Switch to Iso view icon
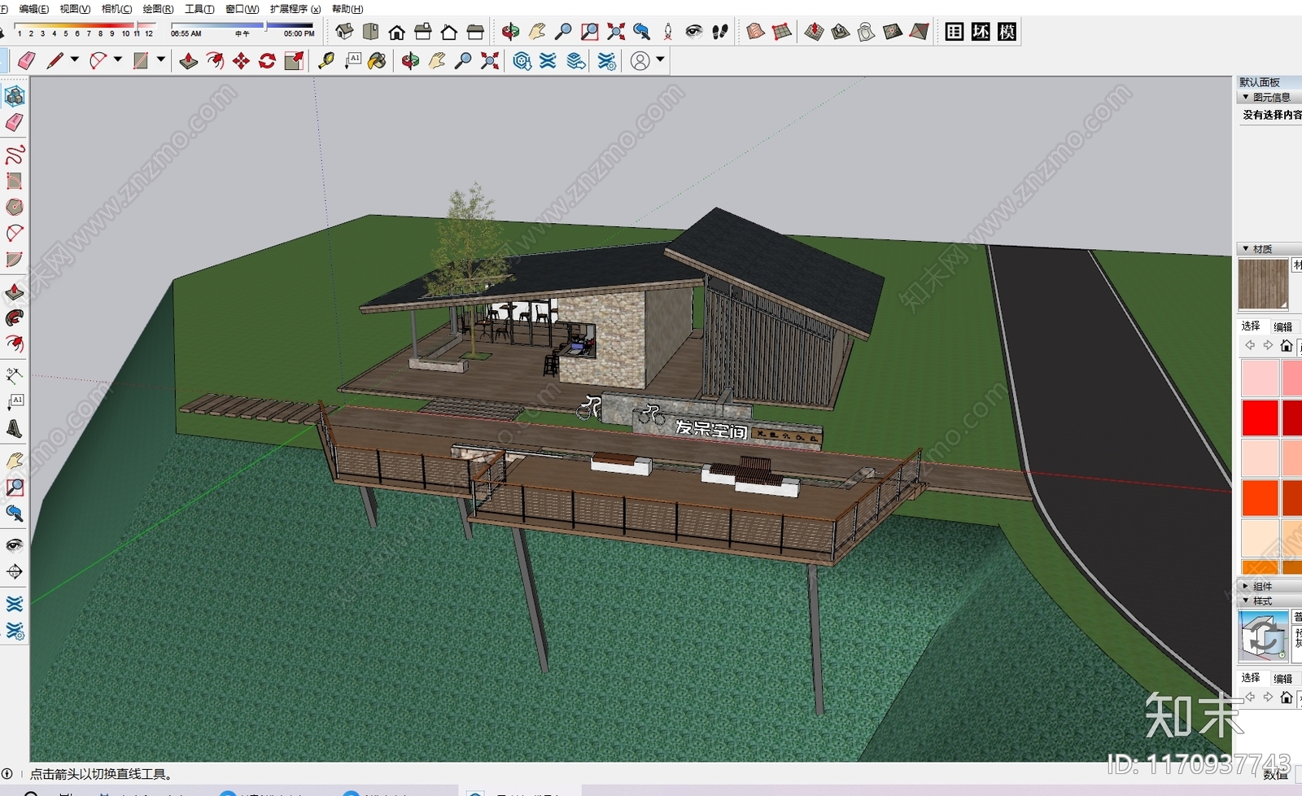Image resolution: width=1302 pixels, height=796 pixels. click(344, 32)
